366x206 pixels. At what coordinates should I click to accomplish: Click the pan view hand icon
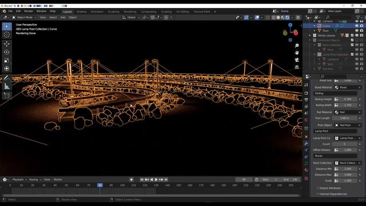click(297, 53)
